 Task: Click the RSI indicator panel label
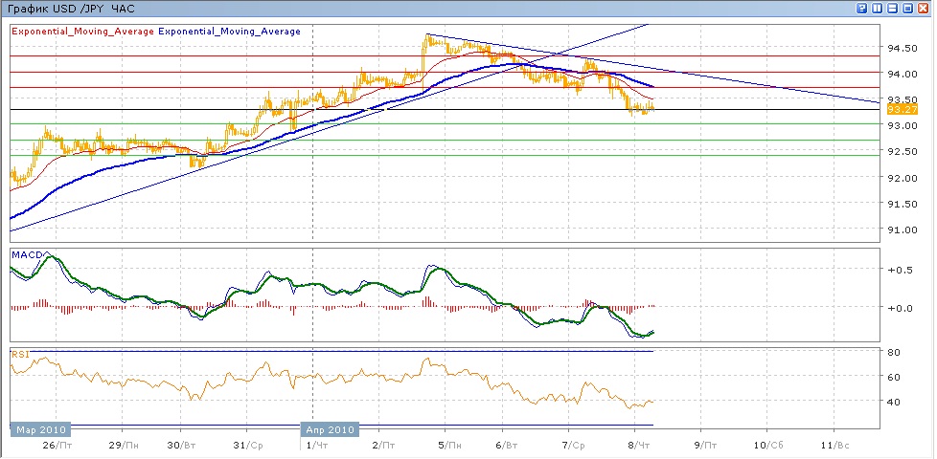(x=19, y=353)
